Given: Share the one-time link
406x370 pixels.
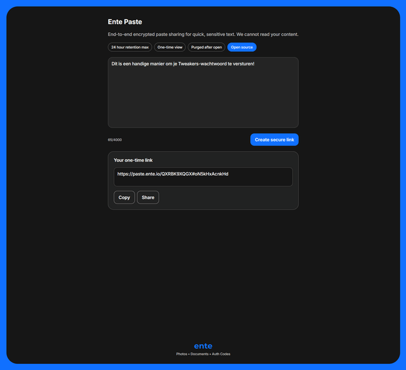Looking at the screenshot, I should pyautogui.click(x=148, y=197).
